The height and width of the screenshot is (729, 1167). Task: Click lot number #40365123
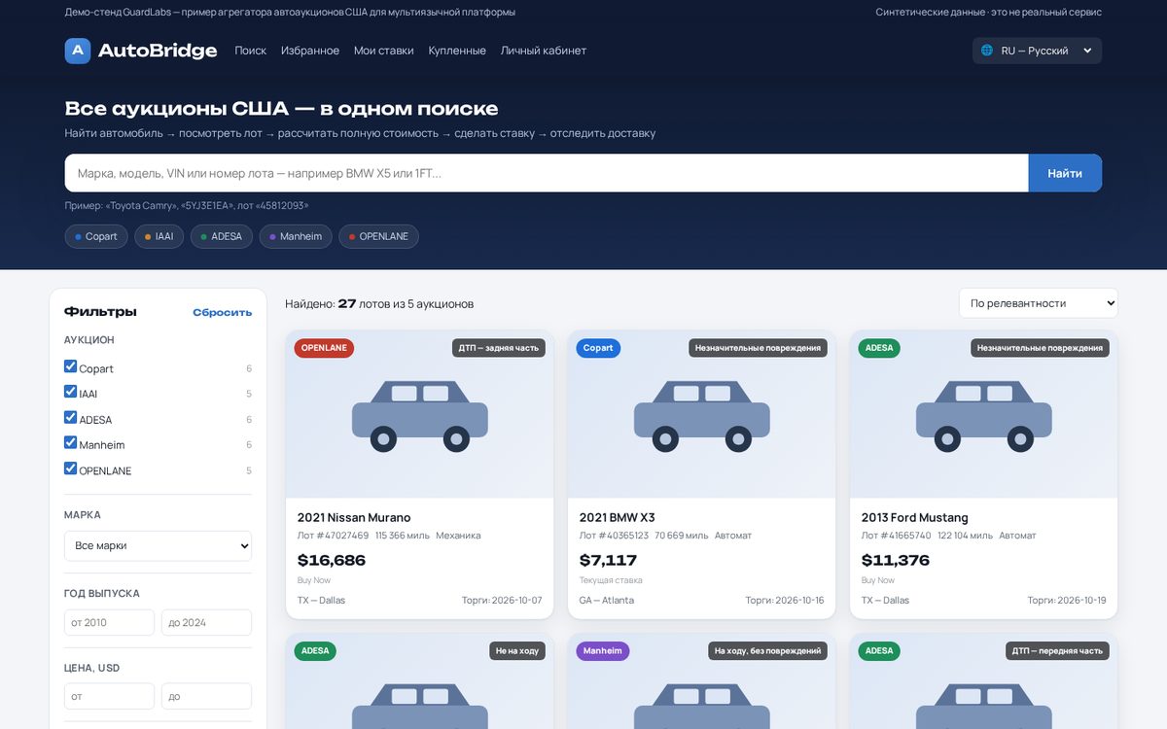(615, 536)
